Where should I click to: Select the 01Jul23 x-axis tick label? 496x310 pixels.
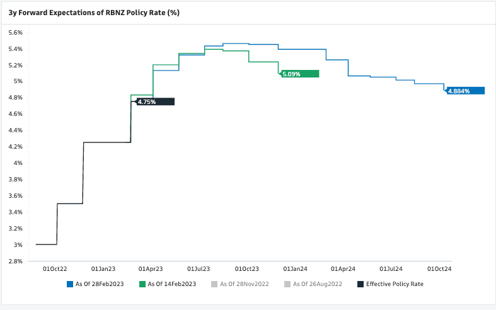click(198, 268)
